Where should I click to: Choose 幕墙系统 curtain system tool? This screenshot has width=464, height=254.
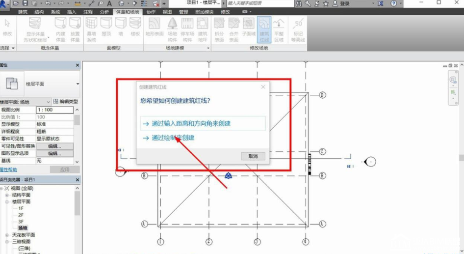91,29
